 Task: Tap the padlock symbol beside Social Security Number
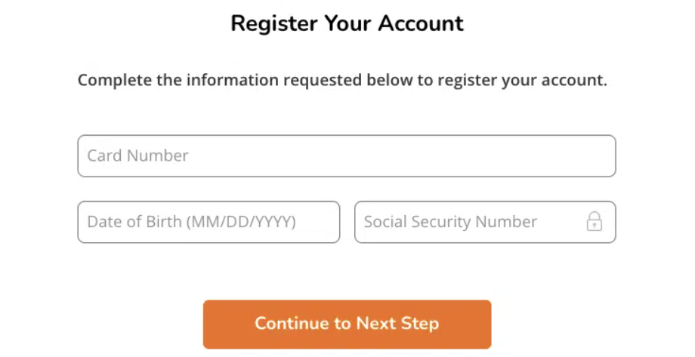[x=595, y=222]
